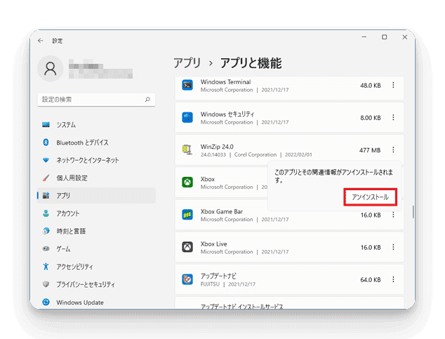
Task: Open 時刻と言語 settings
Action: pyautogui.click(x=96, y=231)
